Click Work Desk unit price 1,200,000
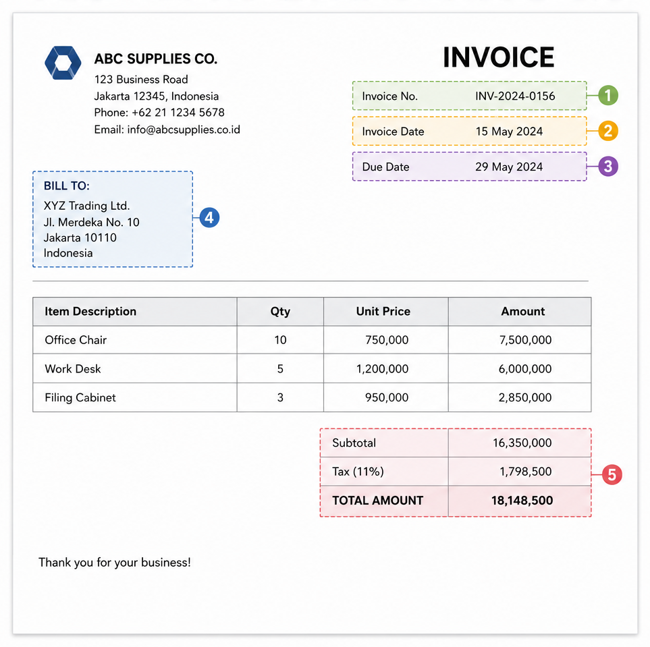This screenshot has height=647, width=650. pyautogui.click(x=382, y=368)
